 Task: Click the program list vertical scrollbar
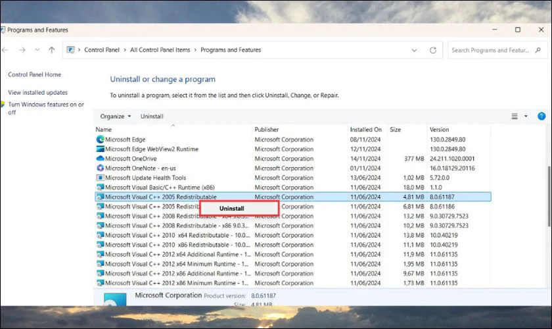coord(549,196)
